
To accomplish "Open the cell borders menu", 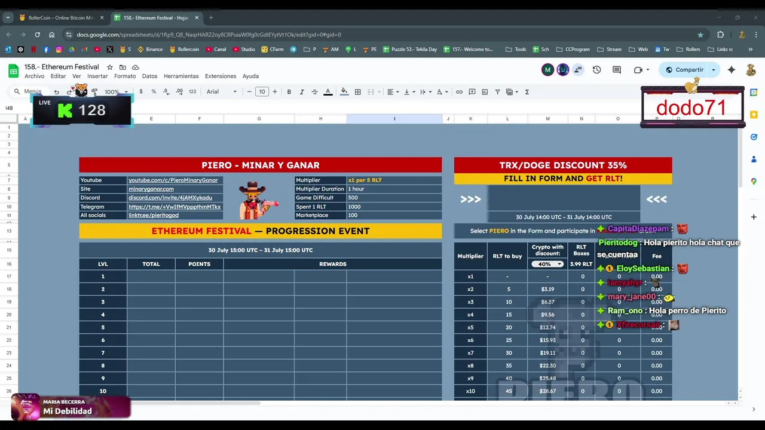I will [x=357, y=92].
